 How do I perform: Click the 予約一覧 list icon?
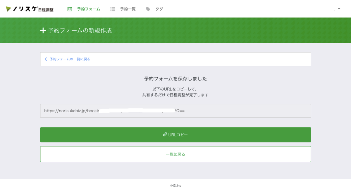tap(113, 9)
